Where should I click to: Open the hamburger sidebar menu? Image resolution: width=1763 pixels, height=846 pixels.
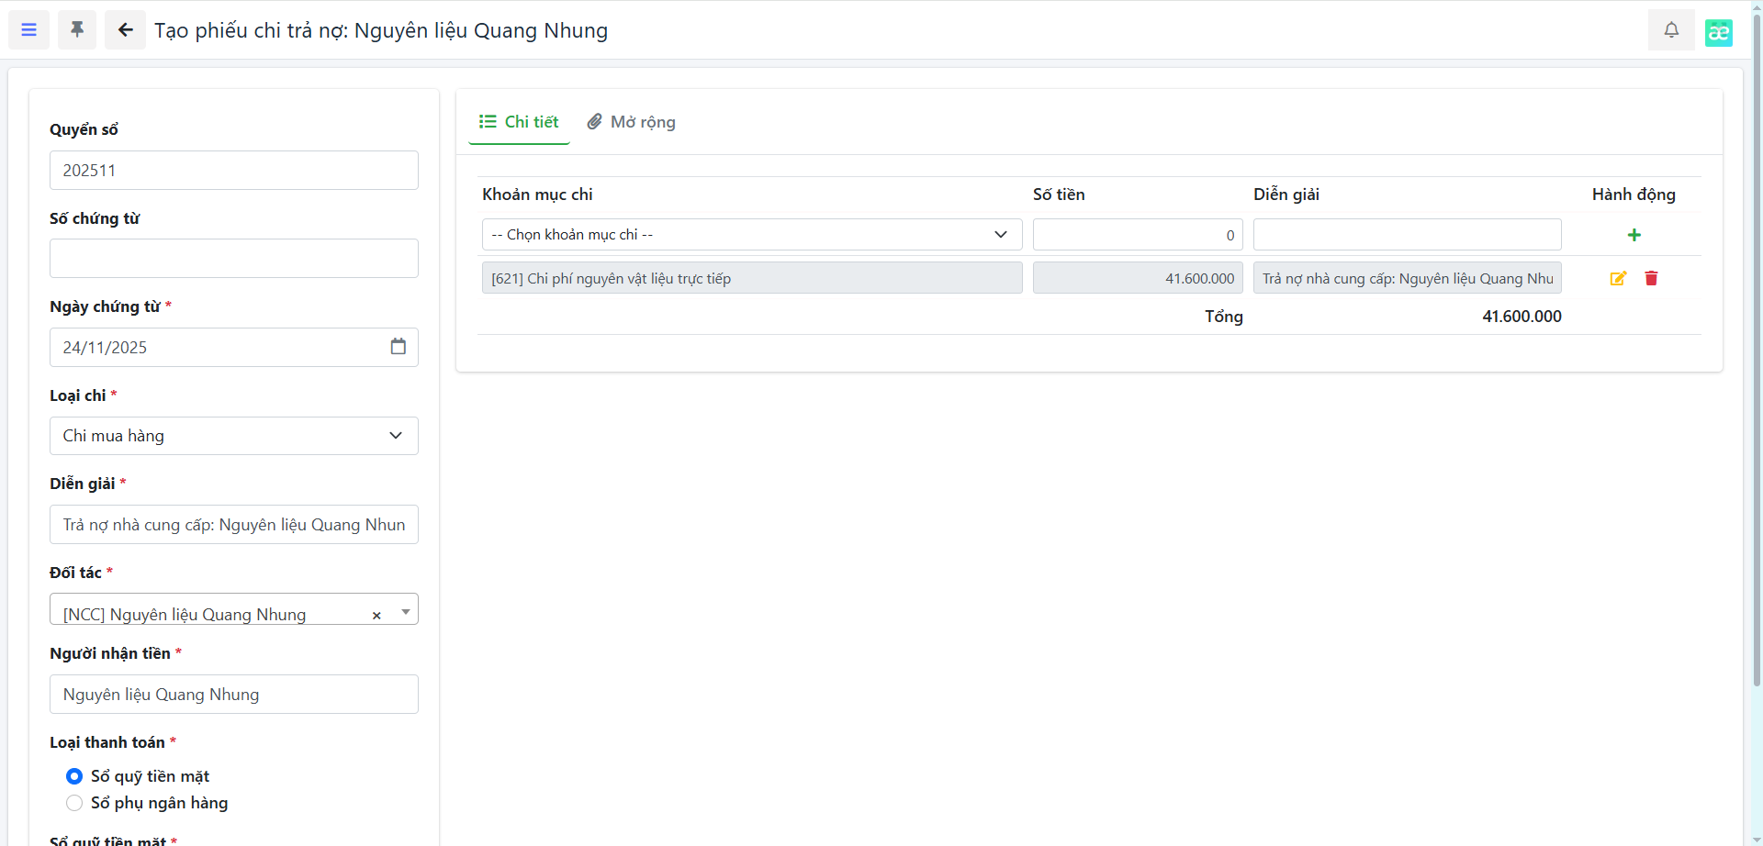pos(28,30)
